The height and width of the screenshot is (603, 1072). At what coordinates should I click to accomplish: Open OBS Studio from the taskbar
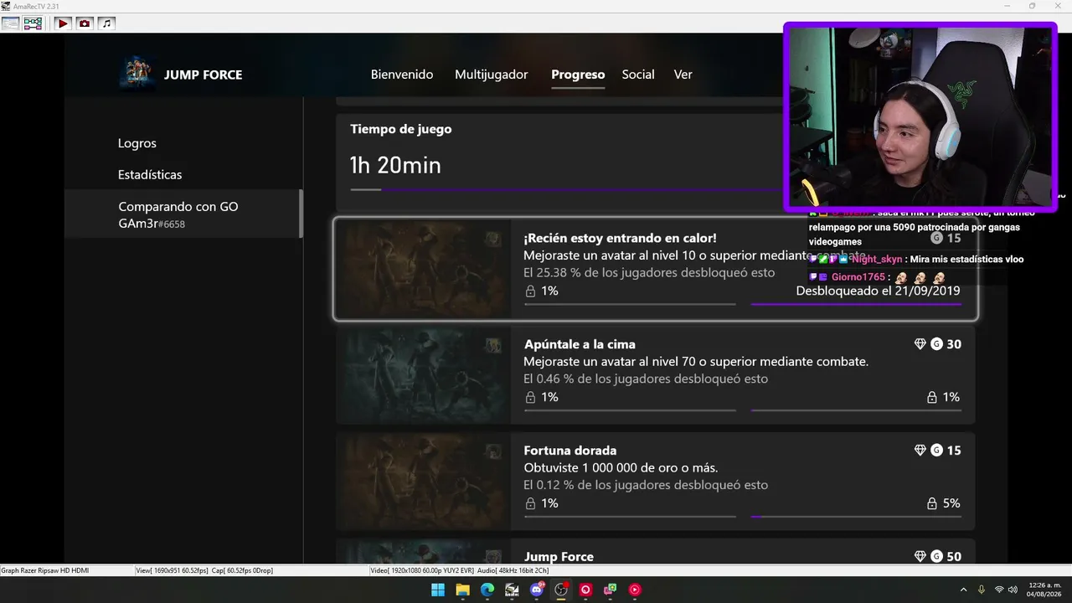pos(561,590)
